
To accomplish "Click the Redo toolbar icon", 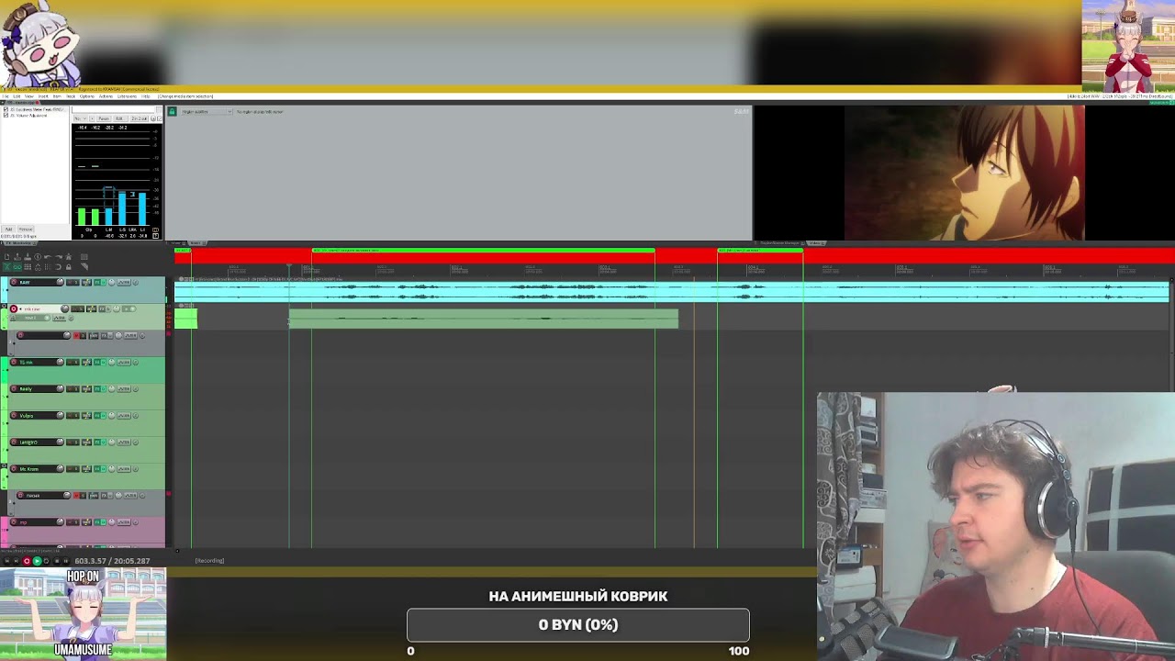I will pos(59,257).
